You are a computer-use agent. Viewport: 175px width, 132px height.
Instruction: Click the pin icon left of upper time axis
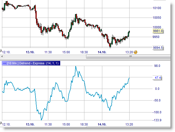[1, 51]
